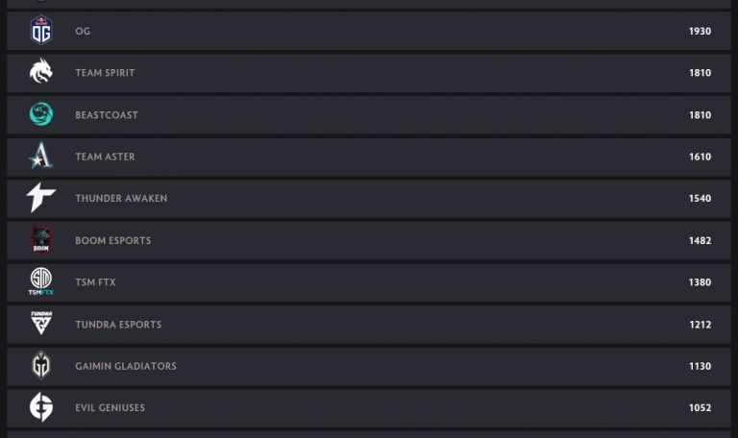Image resolution: width=738 pixels, height=438 pixels.
Task: Click TSM FTX's 1380 points value
Action: tap(700, 282)
